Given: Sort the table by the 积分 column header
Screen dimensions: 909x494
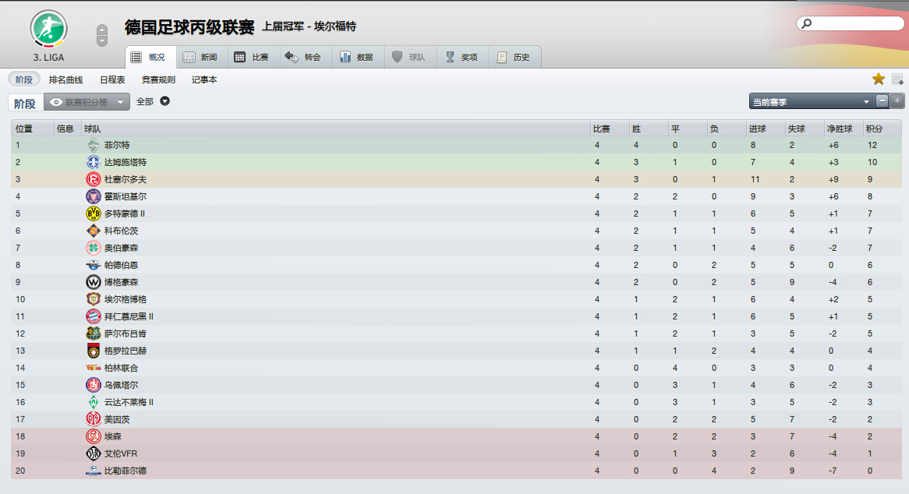Looking at the screenshot, I should click(x=874, y=129).
